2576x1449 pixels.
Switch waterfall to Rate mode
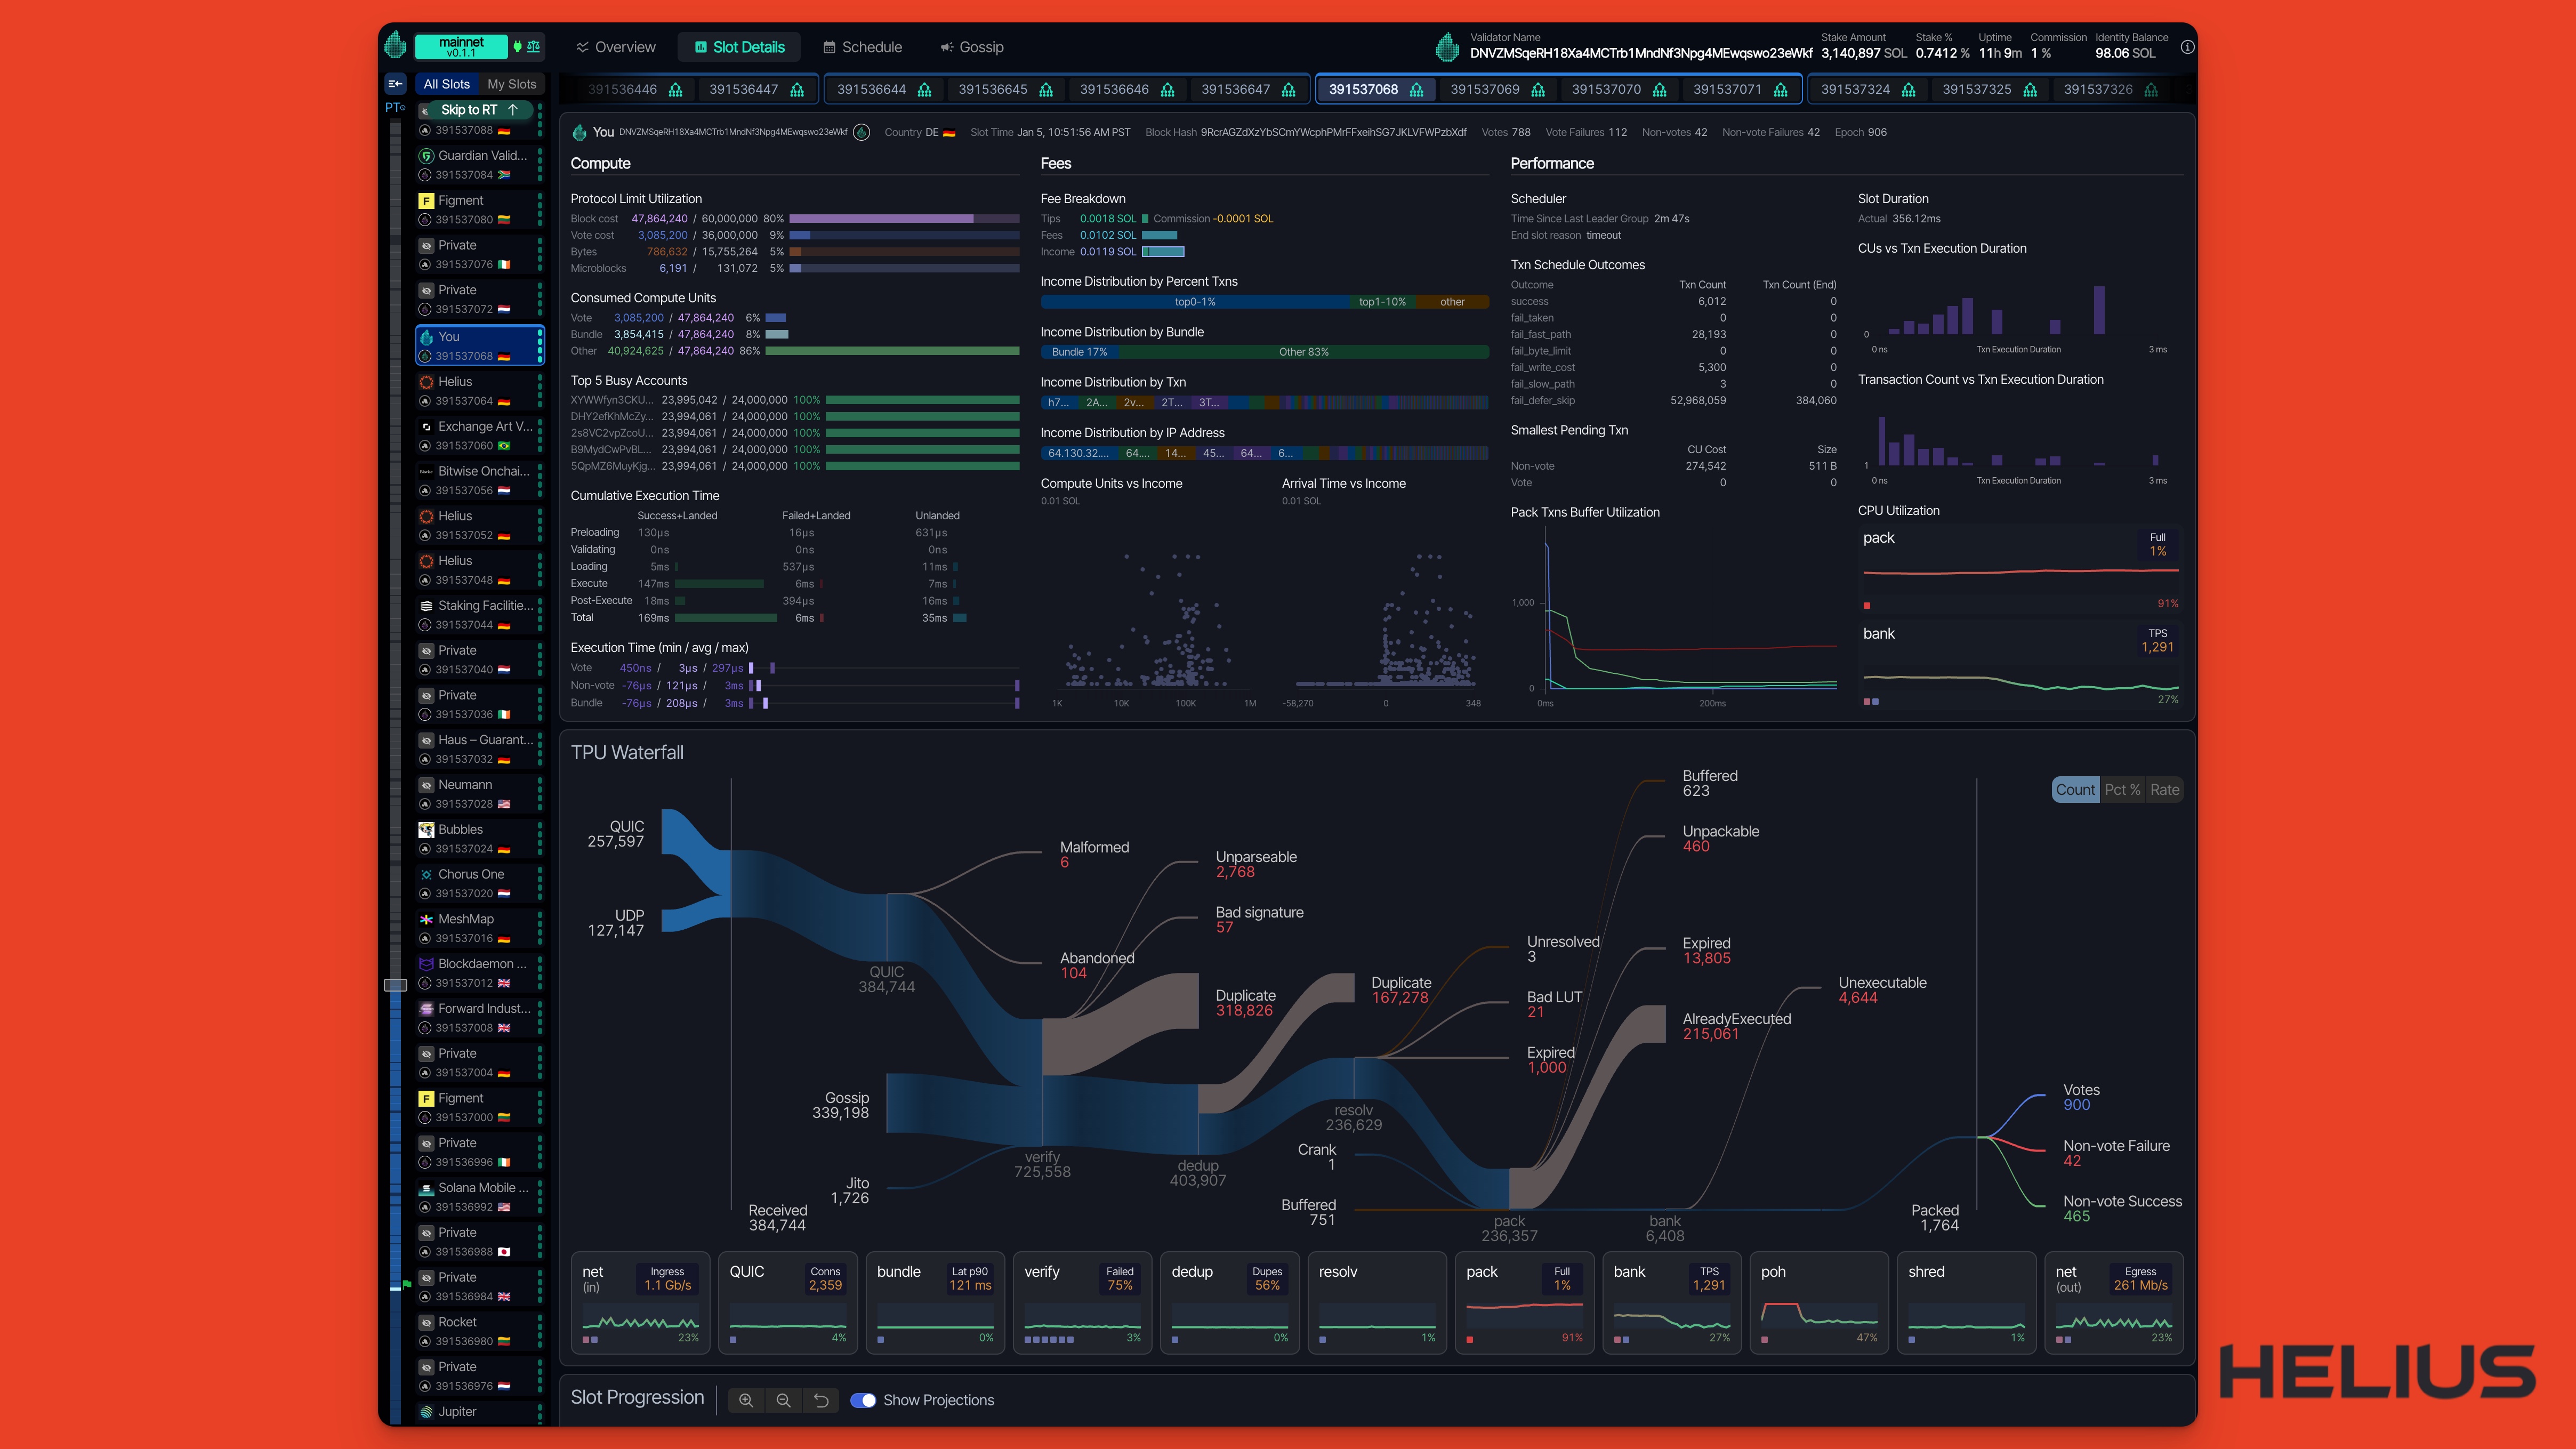pyautogui.click(x=2164, y=790)
